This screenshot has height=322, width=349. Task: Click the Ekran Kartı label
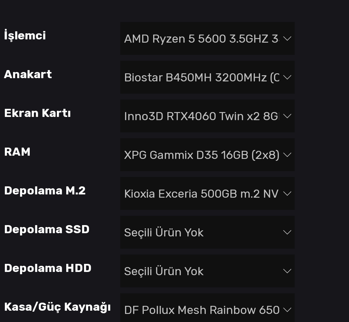pos(37,113)
